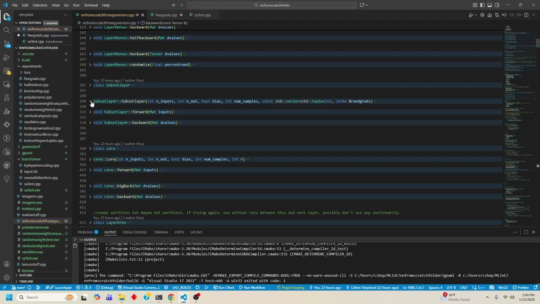Switch to the saTest.cpp editor tab

(x=202, y=15)
